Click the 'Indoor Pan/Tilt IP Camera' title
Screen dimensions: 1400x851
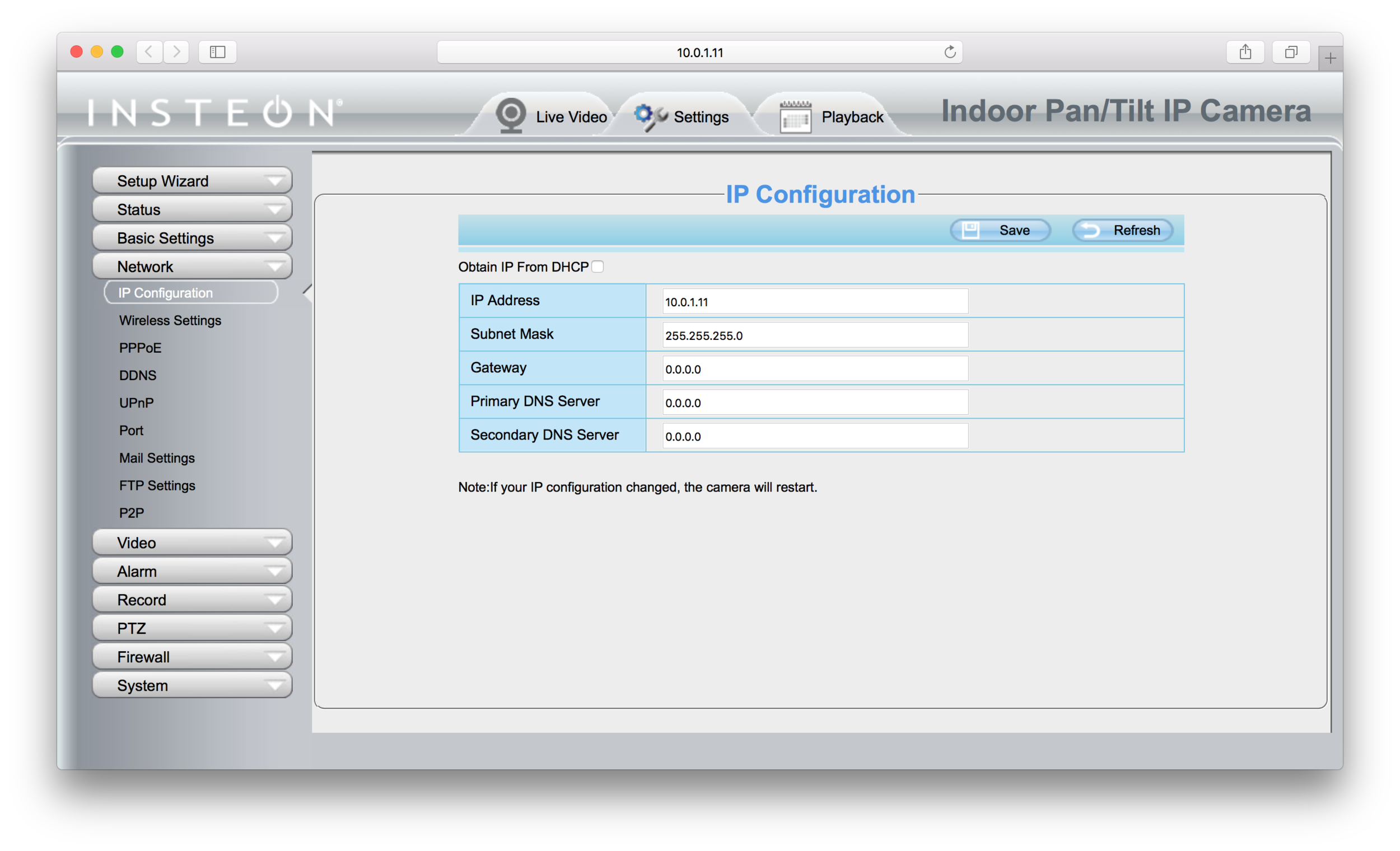[x=1126, y=111]
